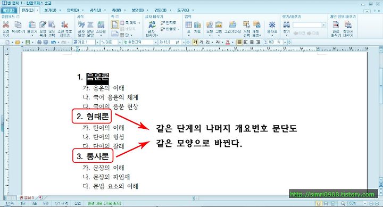Click the 찾기 binoculars find icon
Viewport: 383px width, 207px height.
tap(287, 24)
